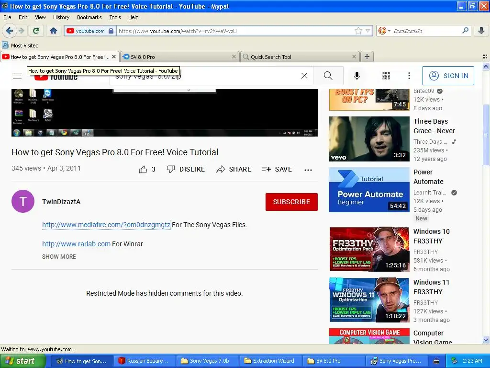The image size is (490, 368).
Task: Open the File menu
Action: (7, 17)
